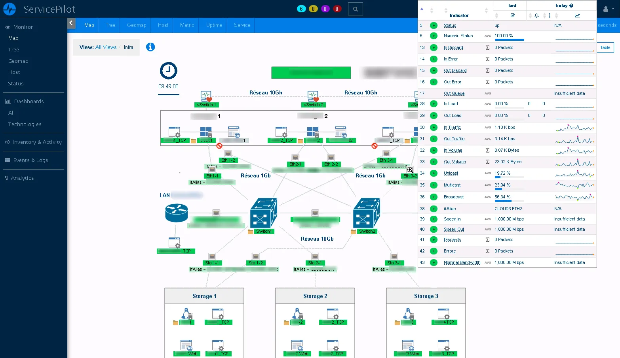The width and height of the screenshot is (620, 358).
Task: Expand the Broadcast indicator row
Action: click(433, 197)
